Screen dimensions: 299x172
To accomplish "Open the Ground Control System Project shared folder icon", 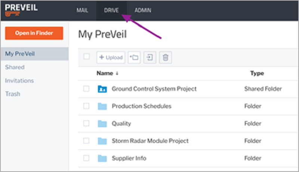I will 102,89.
